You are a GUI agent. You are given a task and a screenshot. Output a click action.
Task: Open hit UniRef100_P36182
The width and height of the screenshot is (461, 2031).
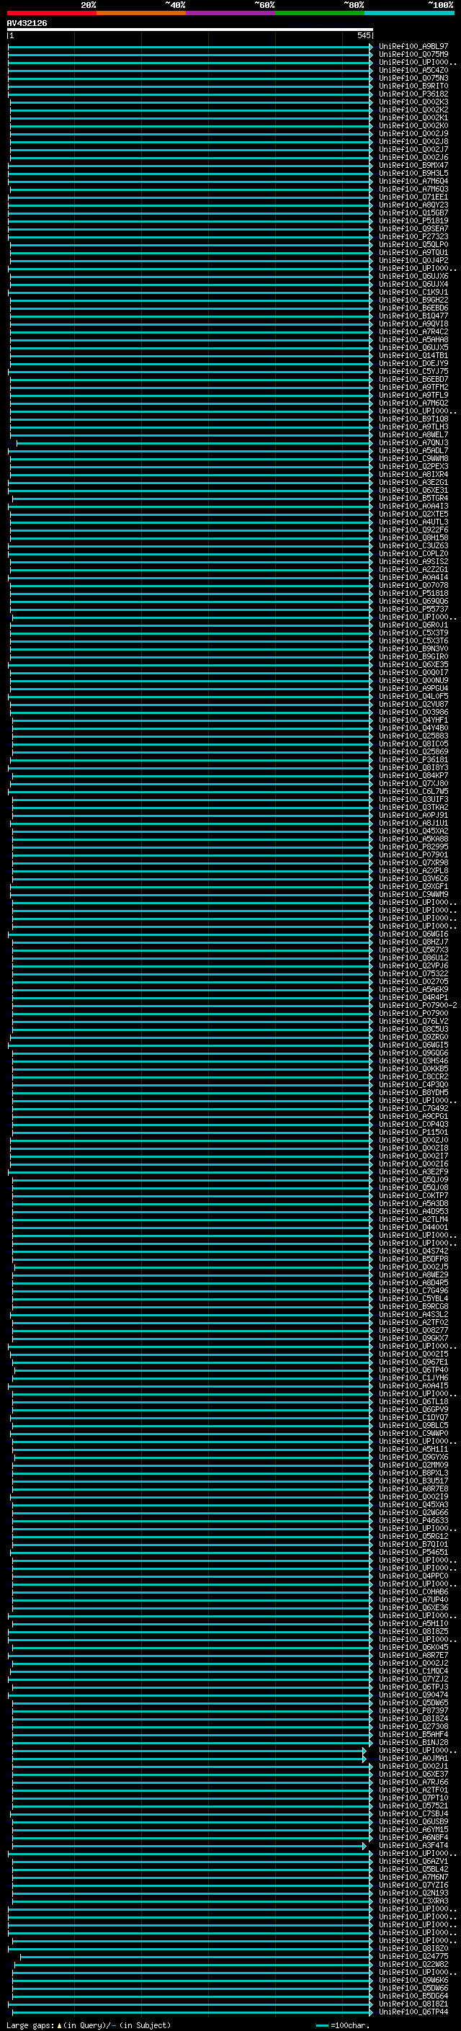pyautogui.click(x=413, y=94)
